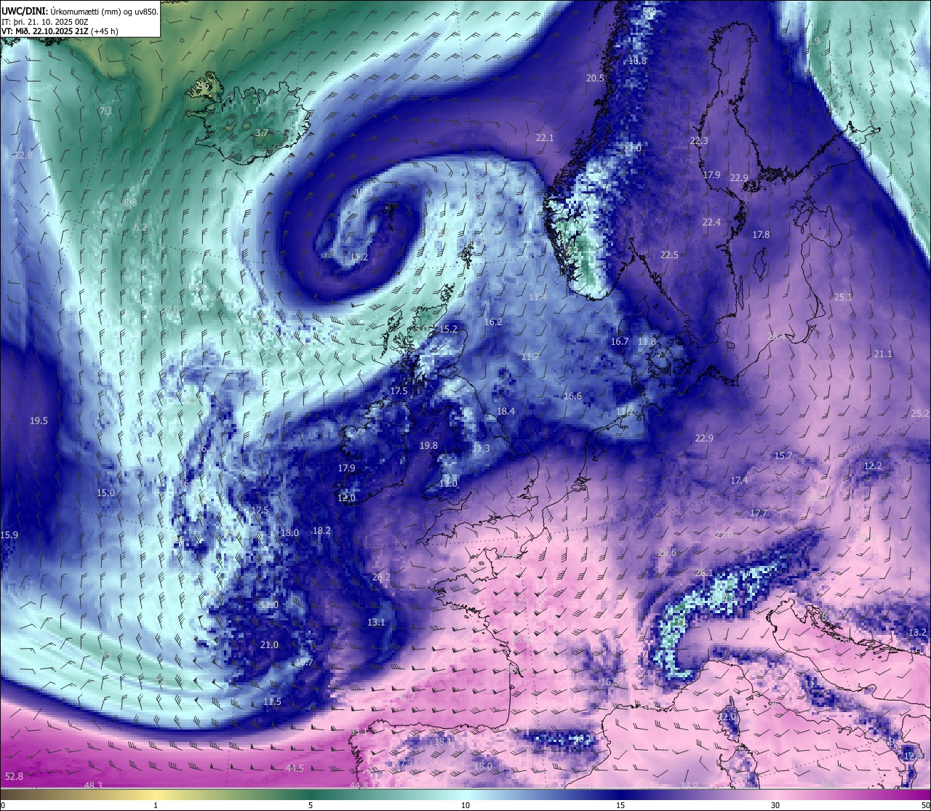Click the 17.7 value over central Europe
931x811 pixels.
click(758, 514)
